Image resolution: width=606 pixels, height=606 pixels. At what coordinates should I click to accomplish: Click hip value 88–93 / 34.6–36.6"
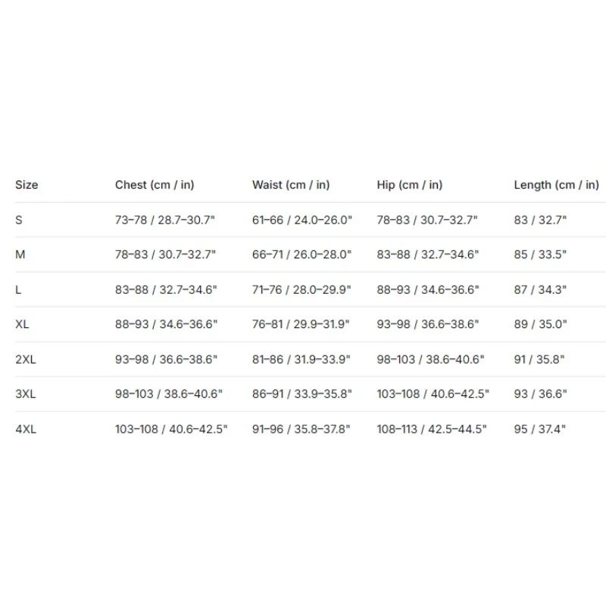point(428,289)
